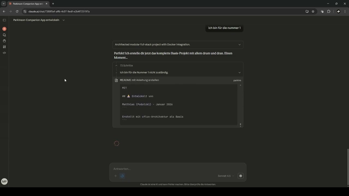
Task: Open the Chats list icon in sidebar
Action: coord(4,35)
